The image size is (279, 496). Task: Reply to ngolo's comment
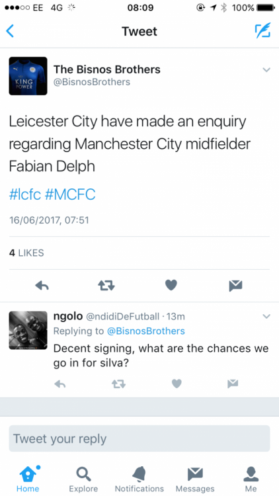coord(60,384)
